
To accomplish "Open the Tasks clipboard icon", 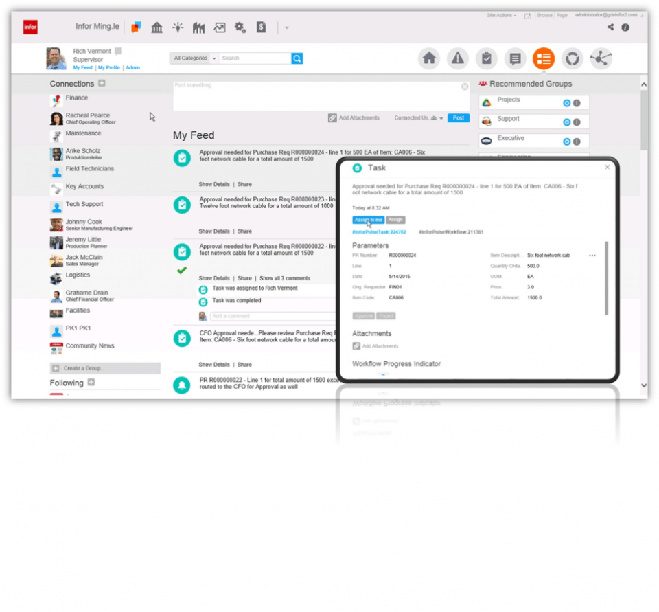I will click(487, 58).
